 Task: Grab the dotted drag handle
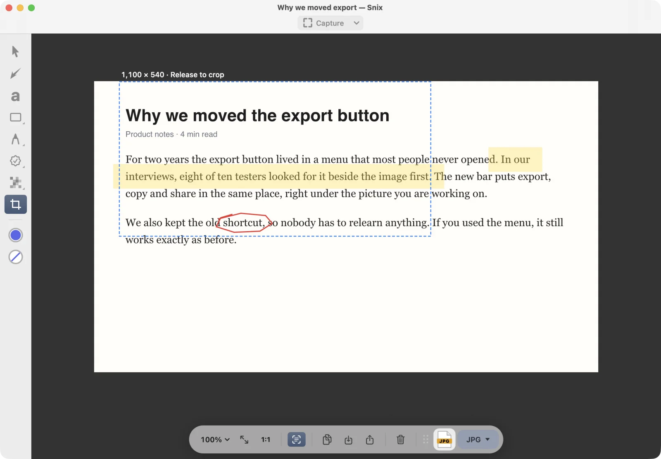[426, 440]
